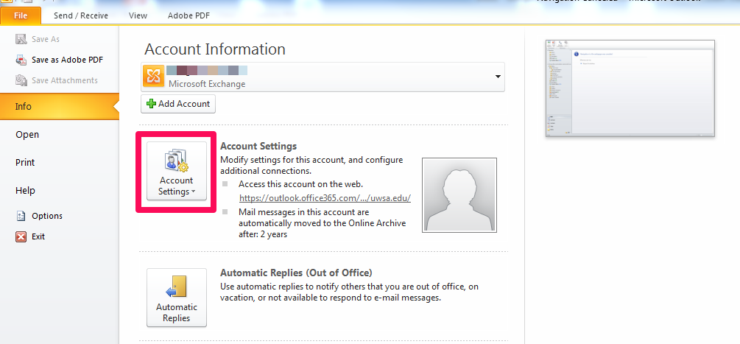740x344 pixels.
Task: Click the Save As icon
Action: click(21, 39)
